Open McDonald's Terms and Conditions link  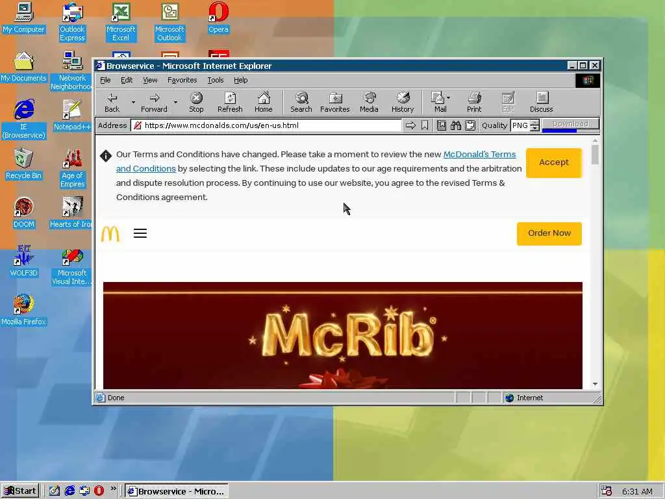479,155
